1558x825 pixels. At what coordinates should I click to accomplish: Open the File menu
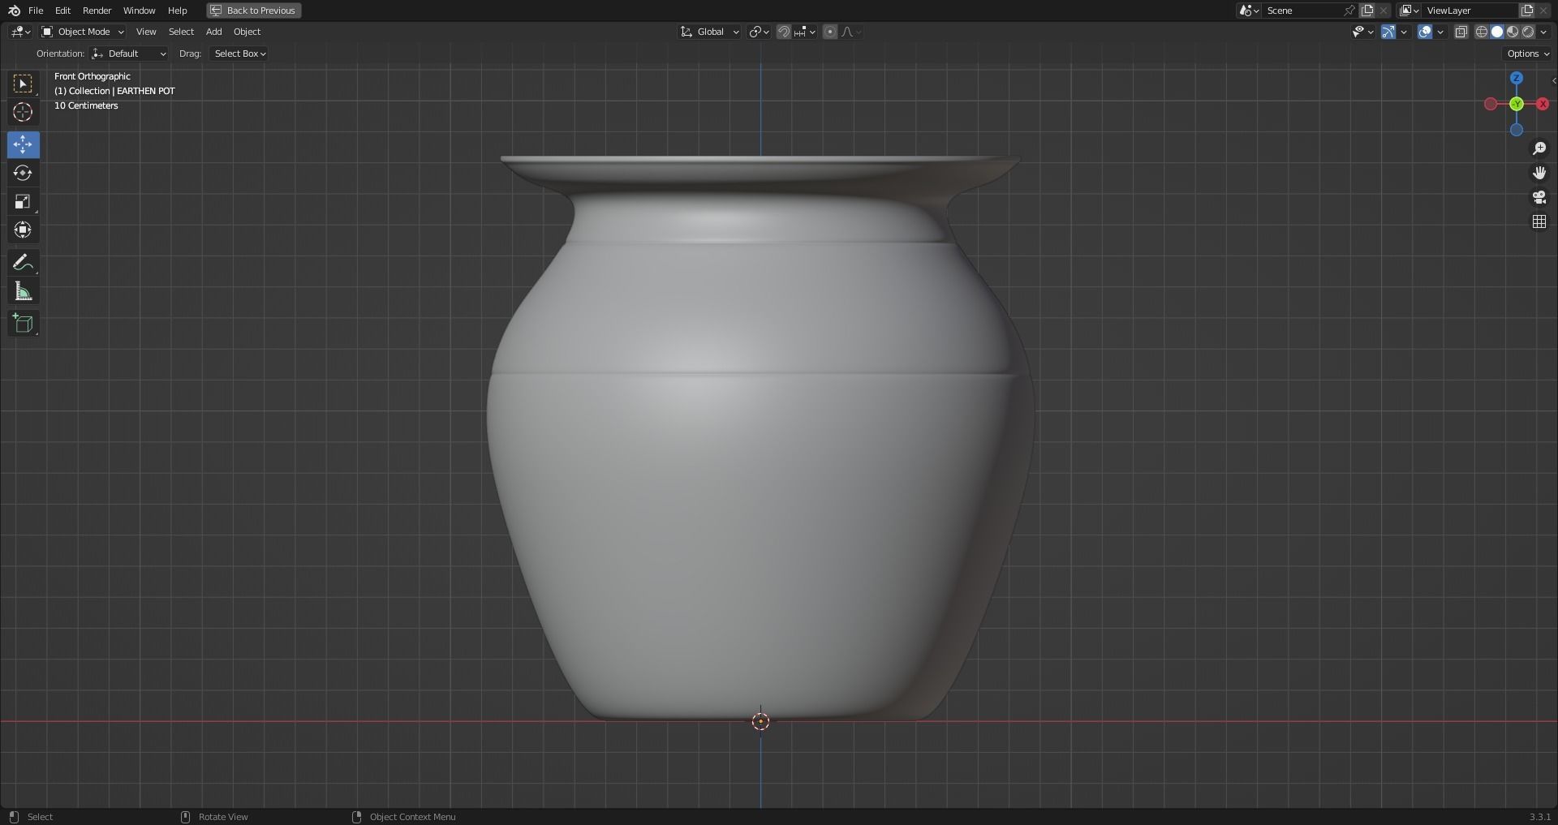[36, 11]
